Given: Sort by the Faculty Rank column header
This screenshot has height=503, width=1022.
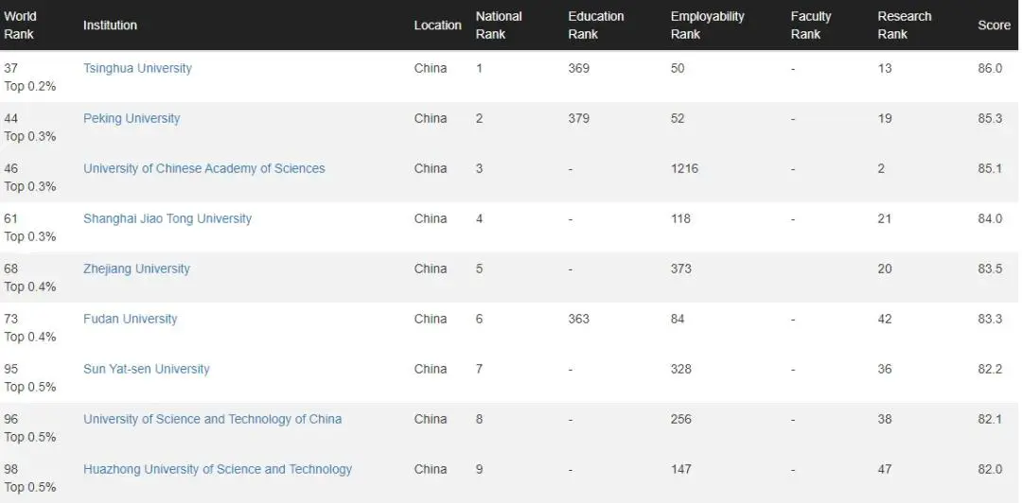Looking at the screenshot, I should click(811, 26).
